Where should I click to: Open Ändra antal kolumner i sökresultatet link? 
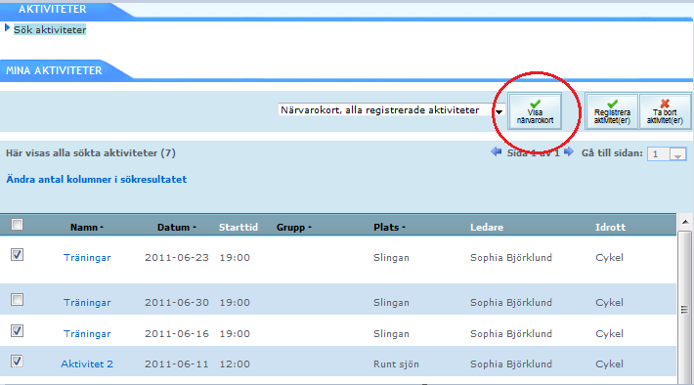pos(97,179)
